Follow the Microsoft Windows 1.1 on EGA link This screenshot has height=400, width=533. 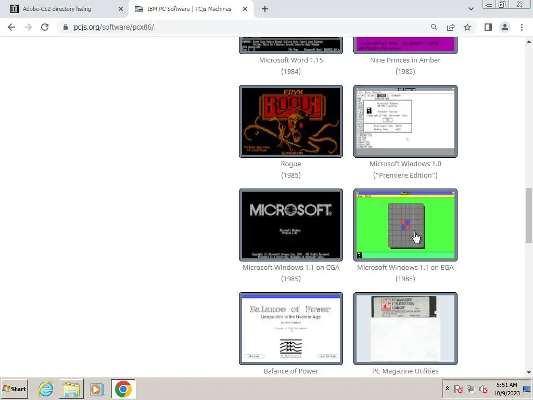(405, 268)
